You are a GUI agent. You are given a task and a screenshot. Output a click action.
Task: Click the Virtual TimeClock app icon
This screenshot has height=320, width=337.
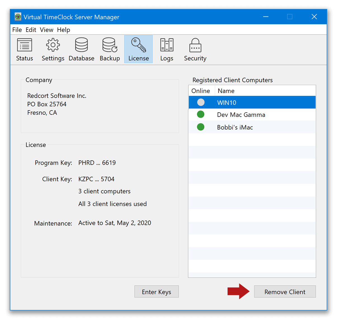[x=18, y=17]
